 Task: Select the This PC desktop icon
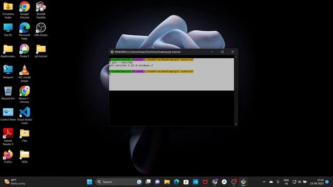8,30
